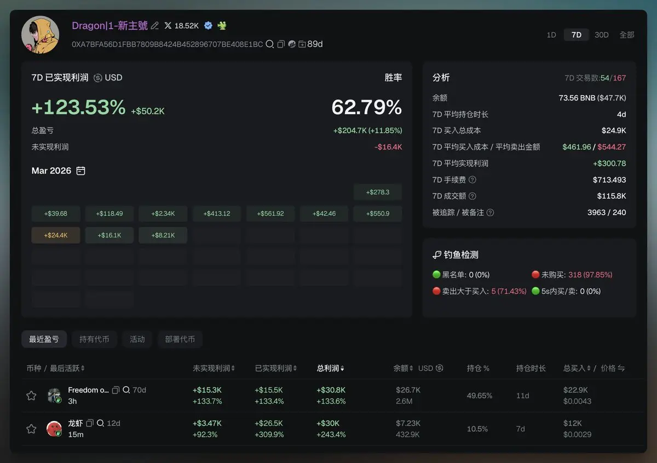657x463 pixels.
Task: Toggle the USD currency icon in 7D profit header
Action: 98,78
